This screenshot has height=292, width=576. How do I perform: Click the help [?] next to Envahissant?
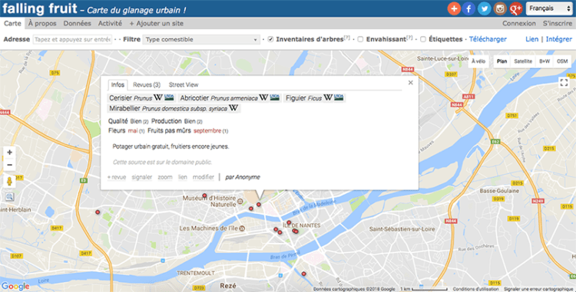409,38
